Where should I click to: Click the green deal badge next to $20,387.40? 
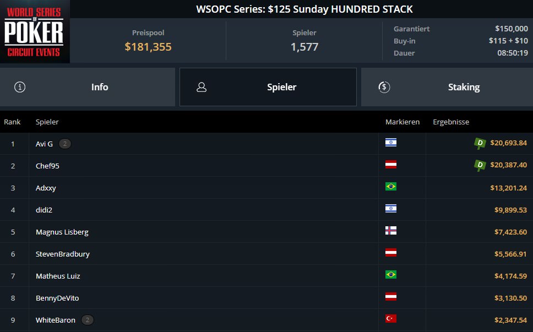coord(480,166)
